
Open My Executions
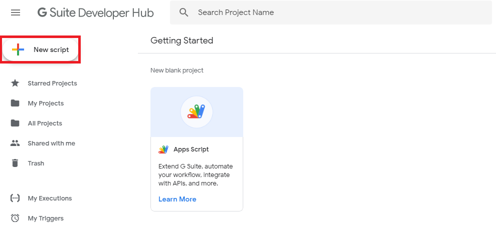(x=50, y=198)
